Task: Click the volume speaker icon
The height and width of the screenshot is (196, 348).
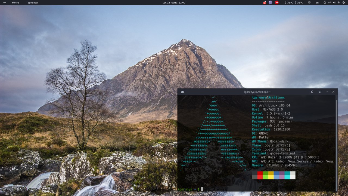Action: coord(334,2)
